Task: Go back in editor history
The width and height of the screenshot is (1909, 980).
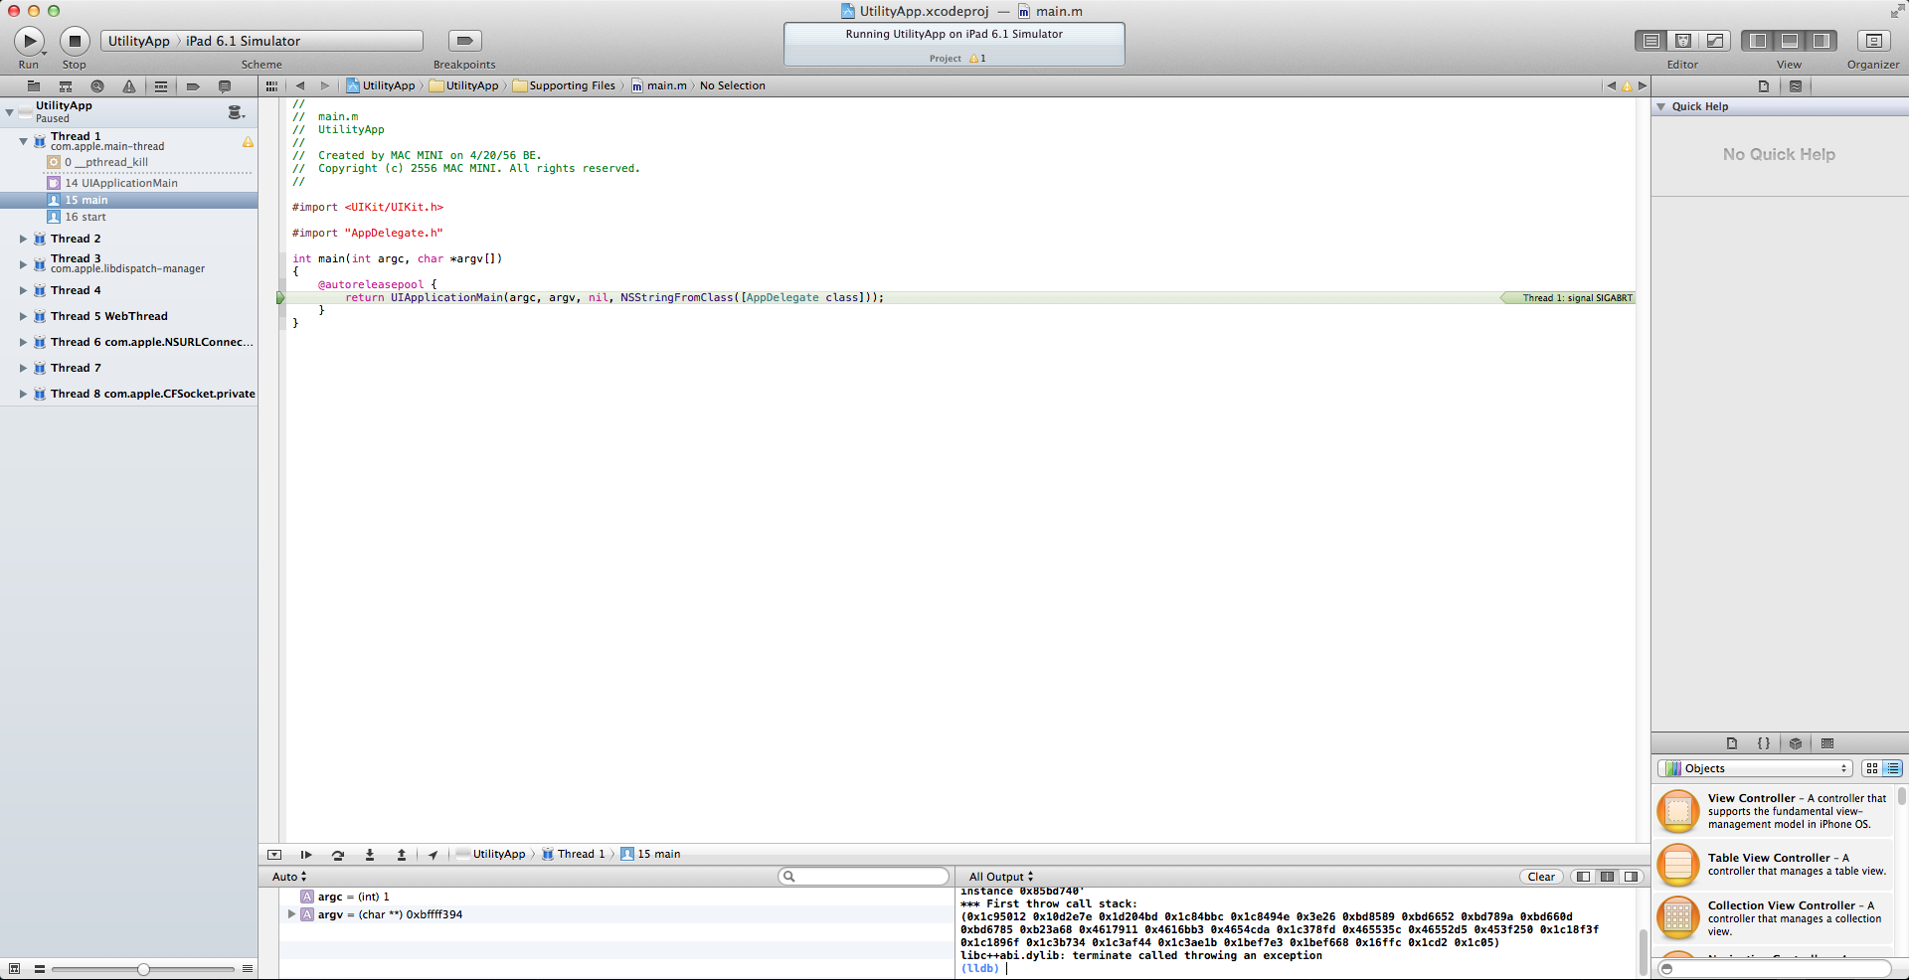Action: click(x=300, y=86)
